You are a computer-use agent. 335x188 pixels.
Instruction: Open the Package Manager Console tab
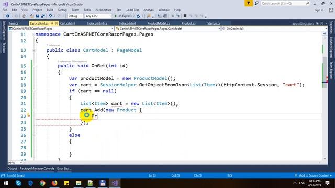[37, 168]
